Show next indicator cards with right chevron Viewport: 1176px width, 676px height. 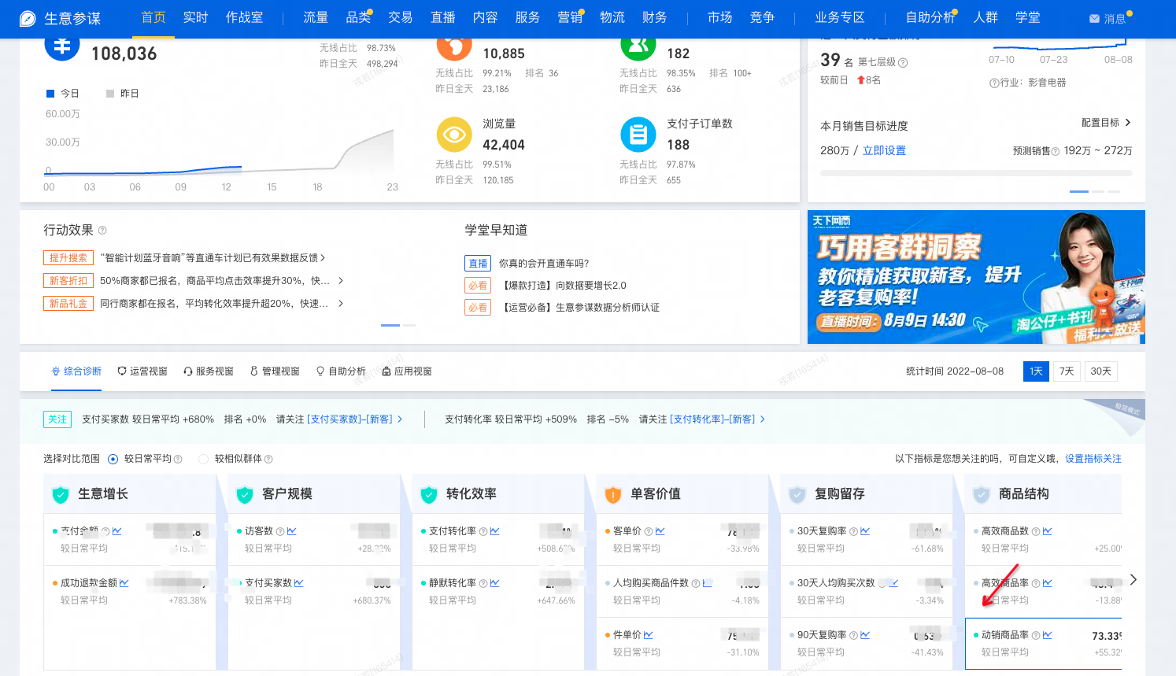tap(1133, 579)
